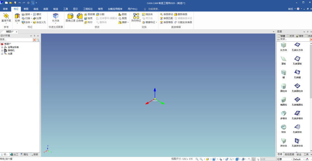Click the undo arrow in title bar

click(20, 3)
